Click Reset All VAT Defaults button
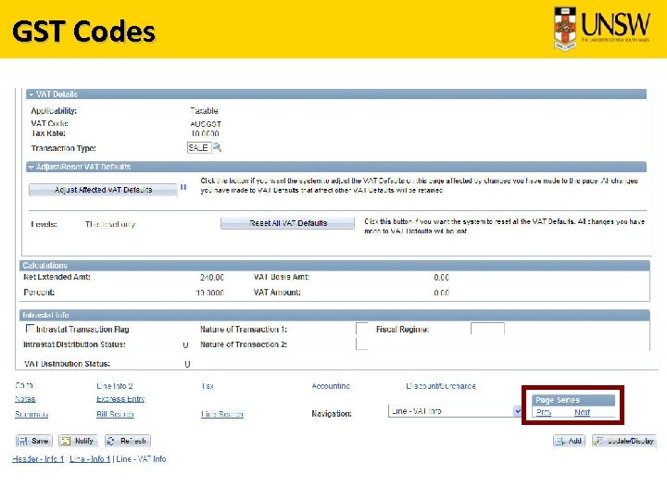667x500 pixels. [287, 223]
